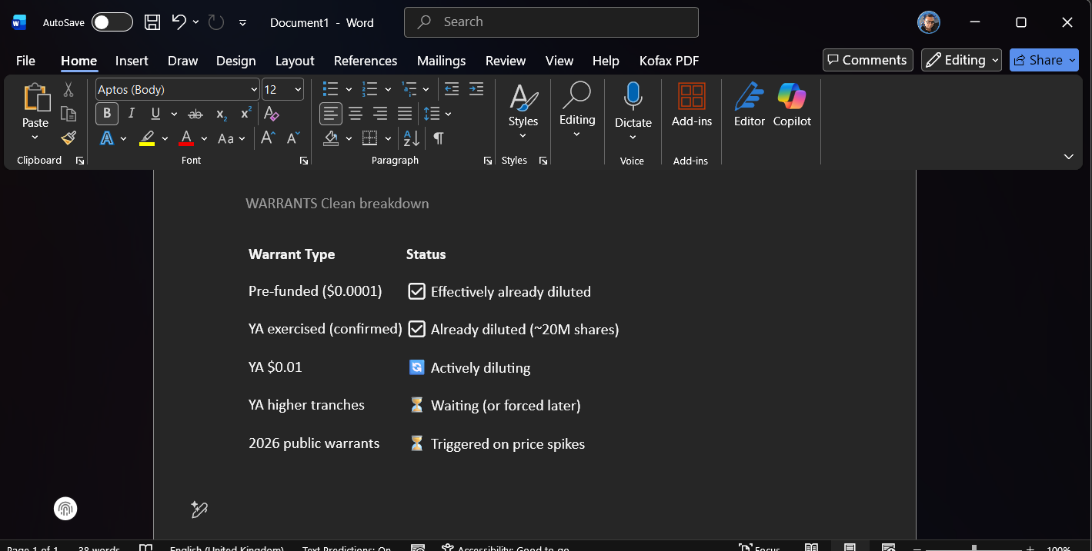Open the References tab
Image resolution: width=1092 pixels, height=551 pixels.
[366, 61]
